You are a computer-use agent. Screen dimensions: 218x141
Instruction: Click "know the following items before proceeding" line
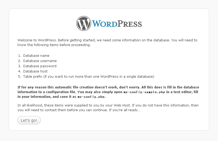tap(54, 45)
